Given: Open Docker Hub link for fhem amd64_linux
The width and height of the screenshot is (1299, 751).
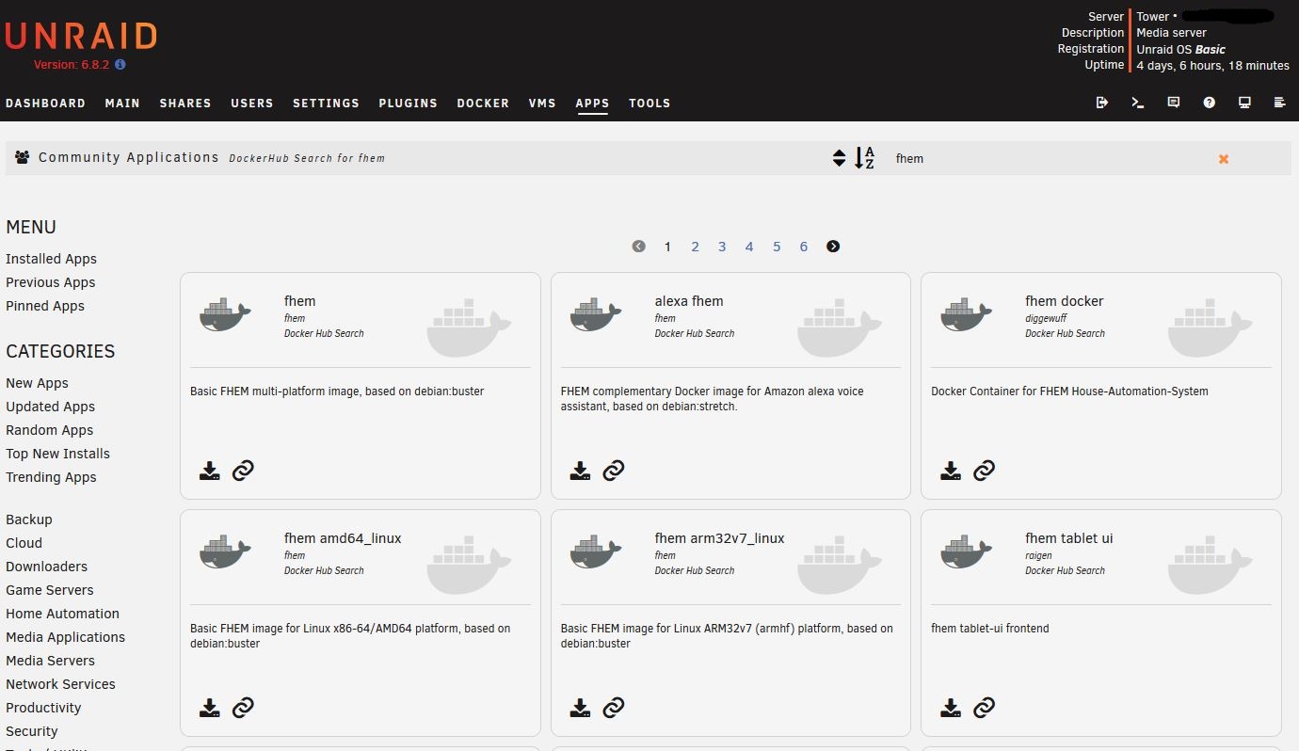Looking at the screenshot, I should [243, 708].
